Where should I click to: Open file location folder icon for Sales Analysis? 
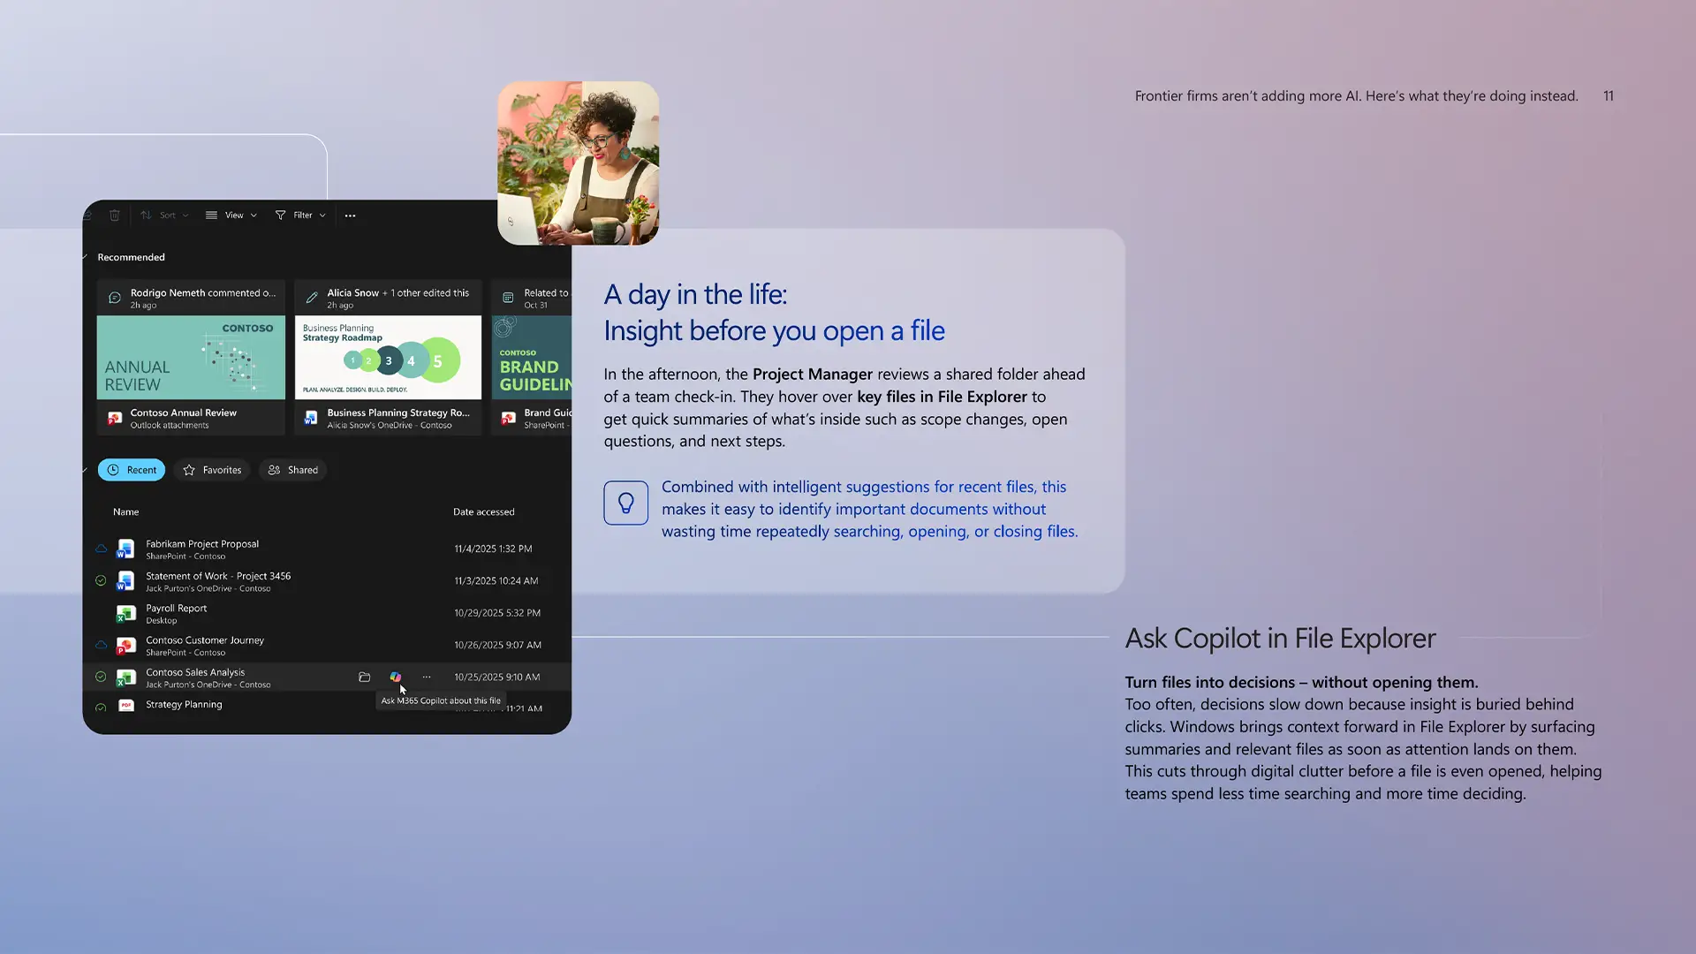pyautogui.click(x=364, y=678)
